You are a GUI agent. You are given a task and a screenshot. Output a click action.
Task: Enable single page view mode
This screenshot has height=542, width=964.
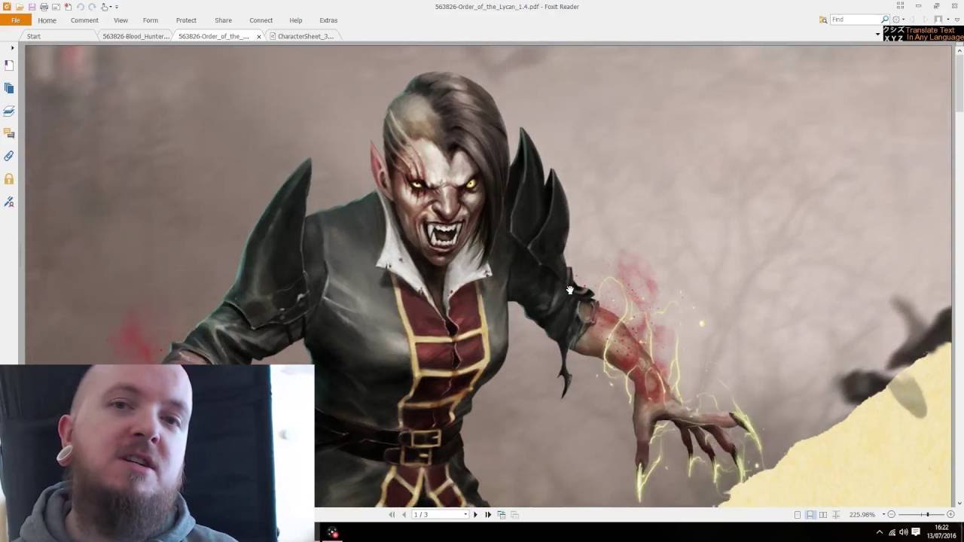pos(798,515)
